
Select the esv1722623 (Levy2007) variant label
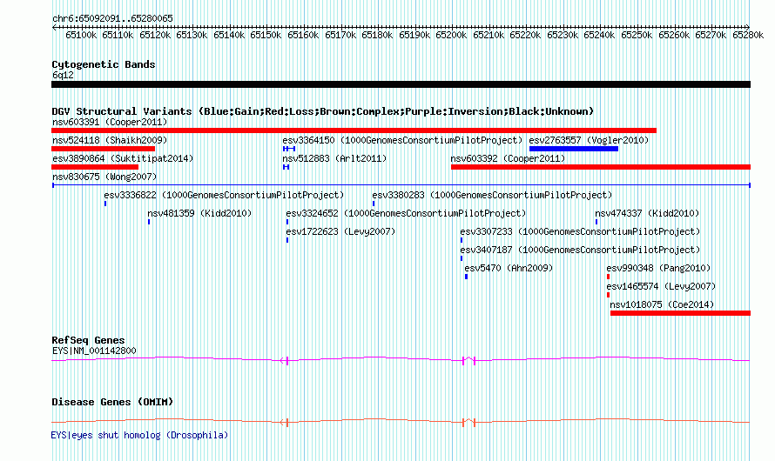click(x=340, y=232)
